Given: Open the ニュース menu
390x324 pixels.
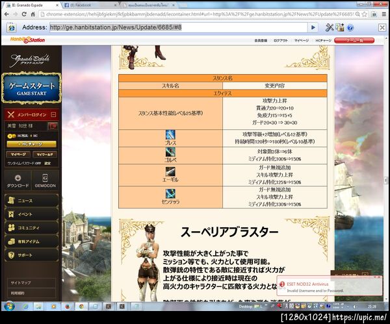Looking at the screenshot, I should pyautogui.click(x=32, y=201).
